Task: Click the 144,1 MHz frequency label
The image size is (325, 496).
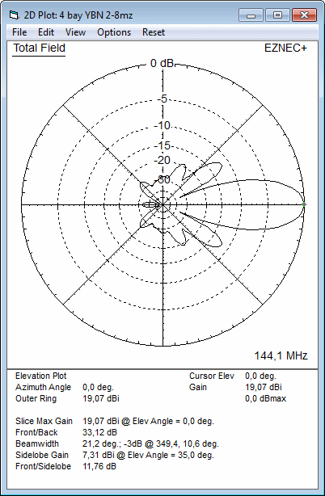Action: coord(281,356)
